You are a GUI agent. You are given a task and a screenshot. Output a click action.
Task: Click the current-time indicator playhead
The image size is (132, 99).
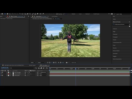tap(76, 69)
